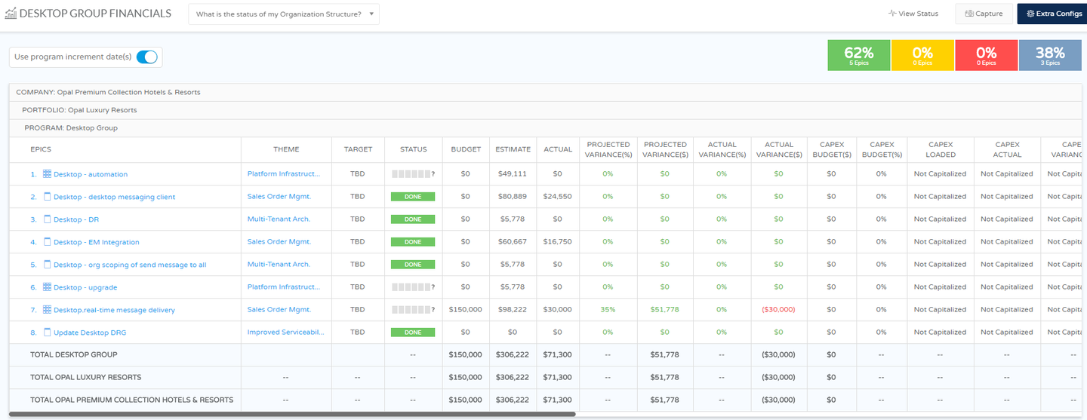Image resolution: width=1087 pixels, height=420 pixels.
Task: Click the grid icon beside Desktop - upgrade
Action: point(47,287)
